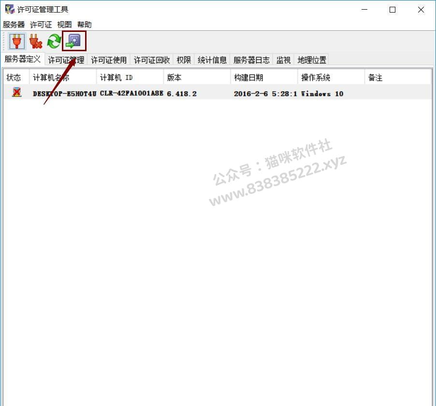Switch to the 服务器定义 tab
This screenshot has height=406, width=436.
[23, 59]
